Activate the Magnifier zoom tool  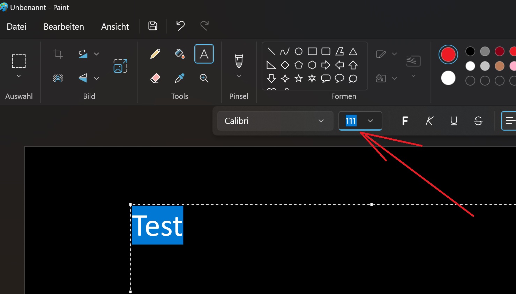[x=204, y=78]
